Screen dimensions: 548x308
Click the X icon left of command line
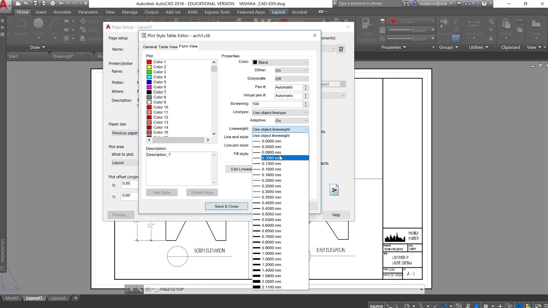pyautogui.click(x=131, y=289)
